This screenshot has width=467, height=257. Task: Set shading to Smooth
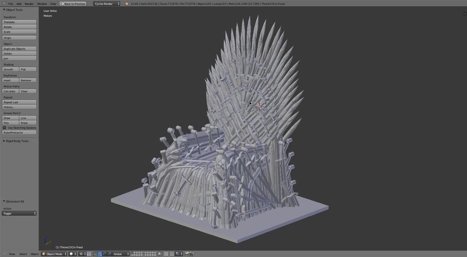(x=10, y=69)
